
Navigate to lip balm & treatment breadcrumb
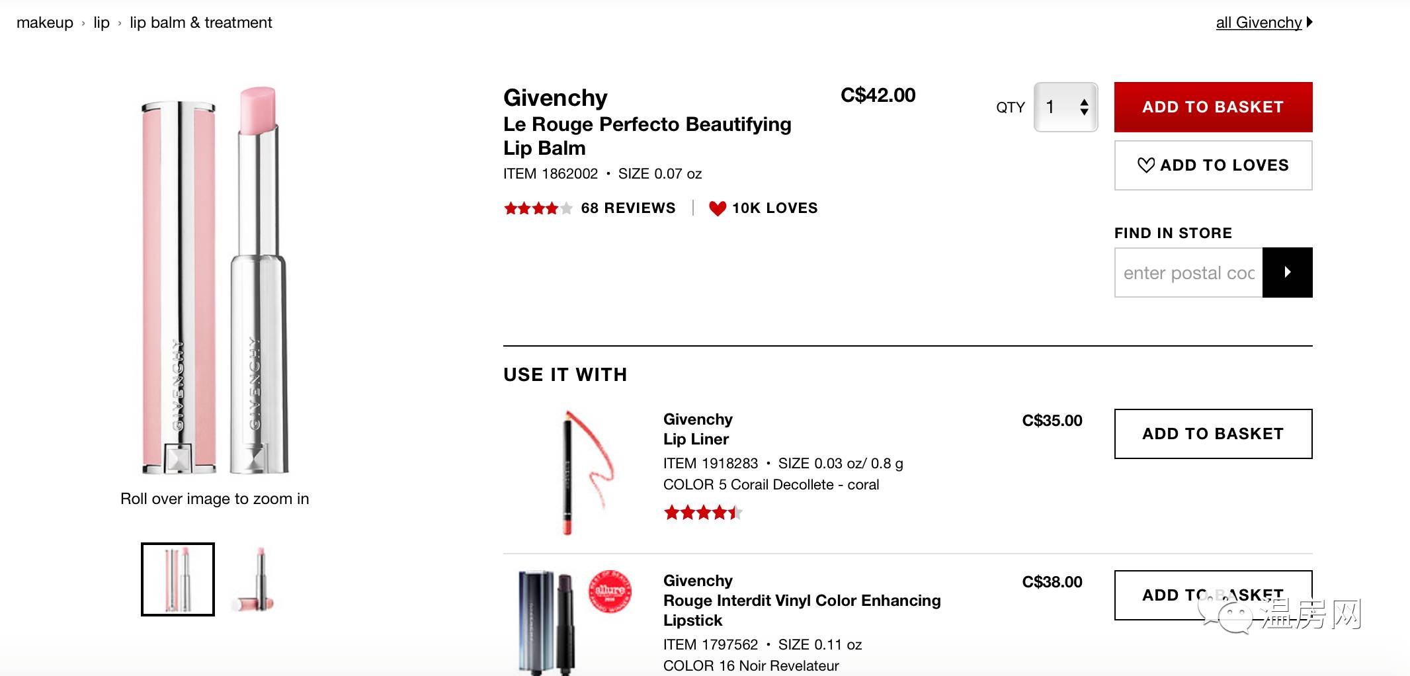coord(200,22)
